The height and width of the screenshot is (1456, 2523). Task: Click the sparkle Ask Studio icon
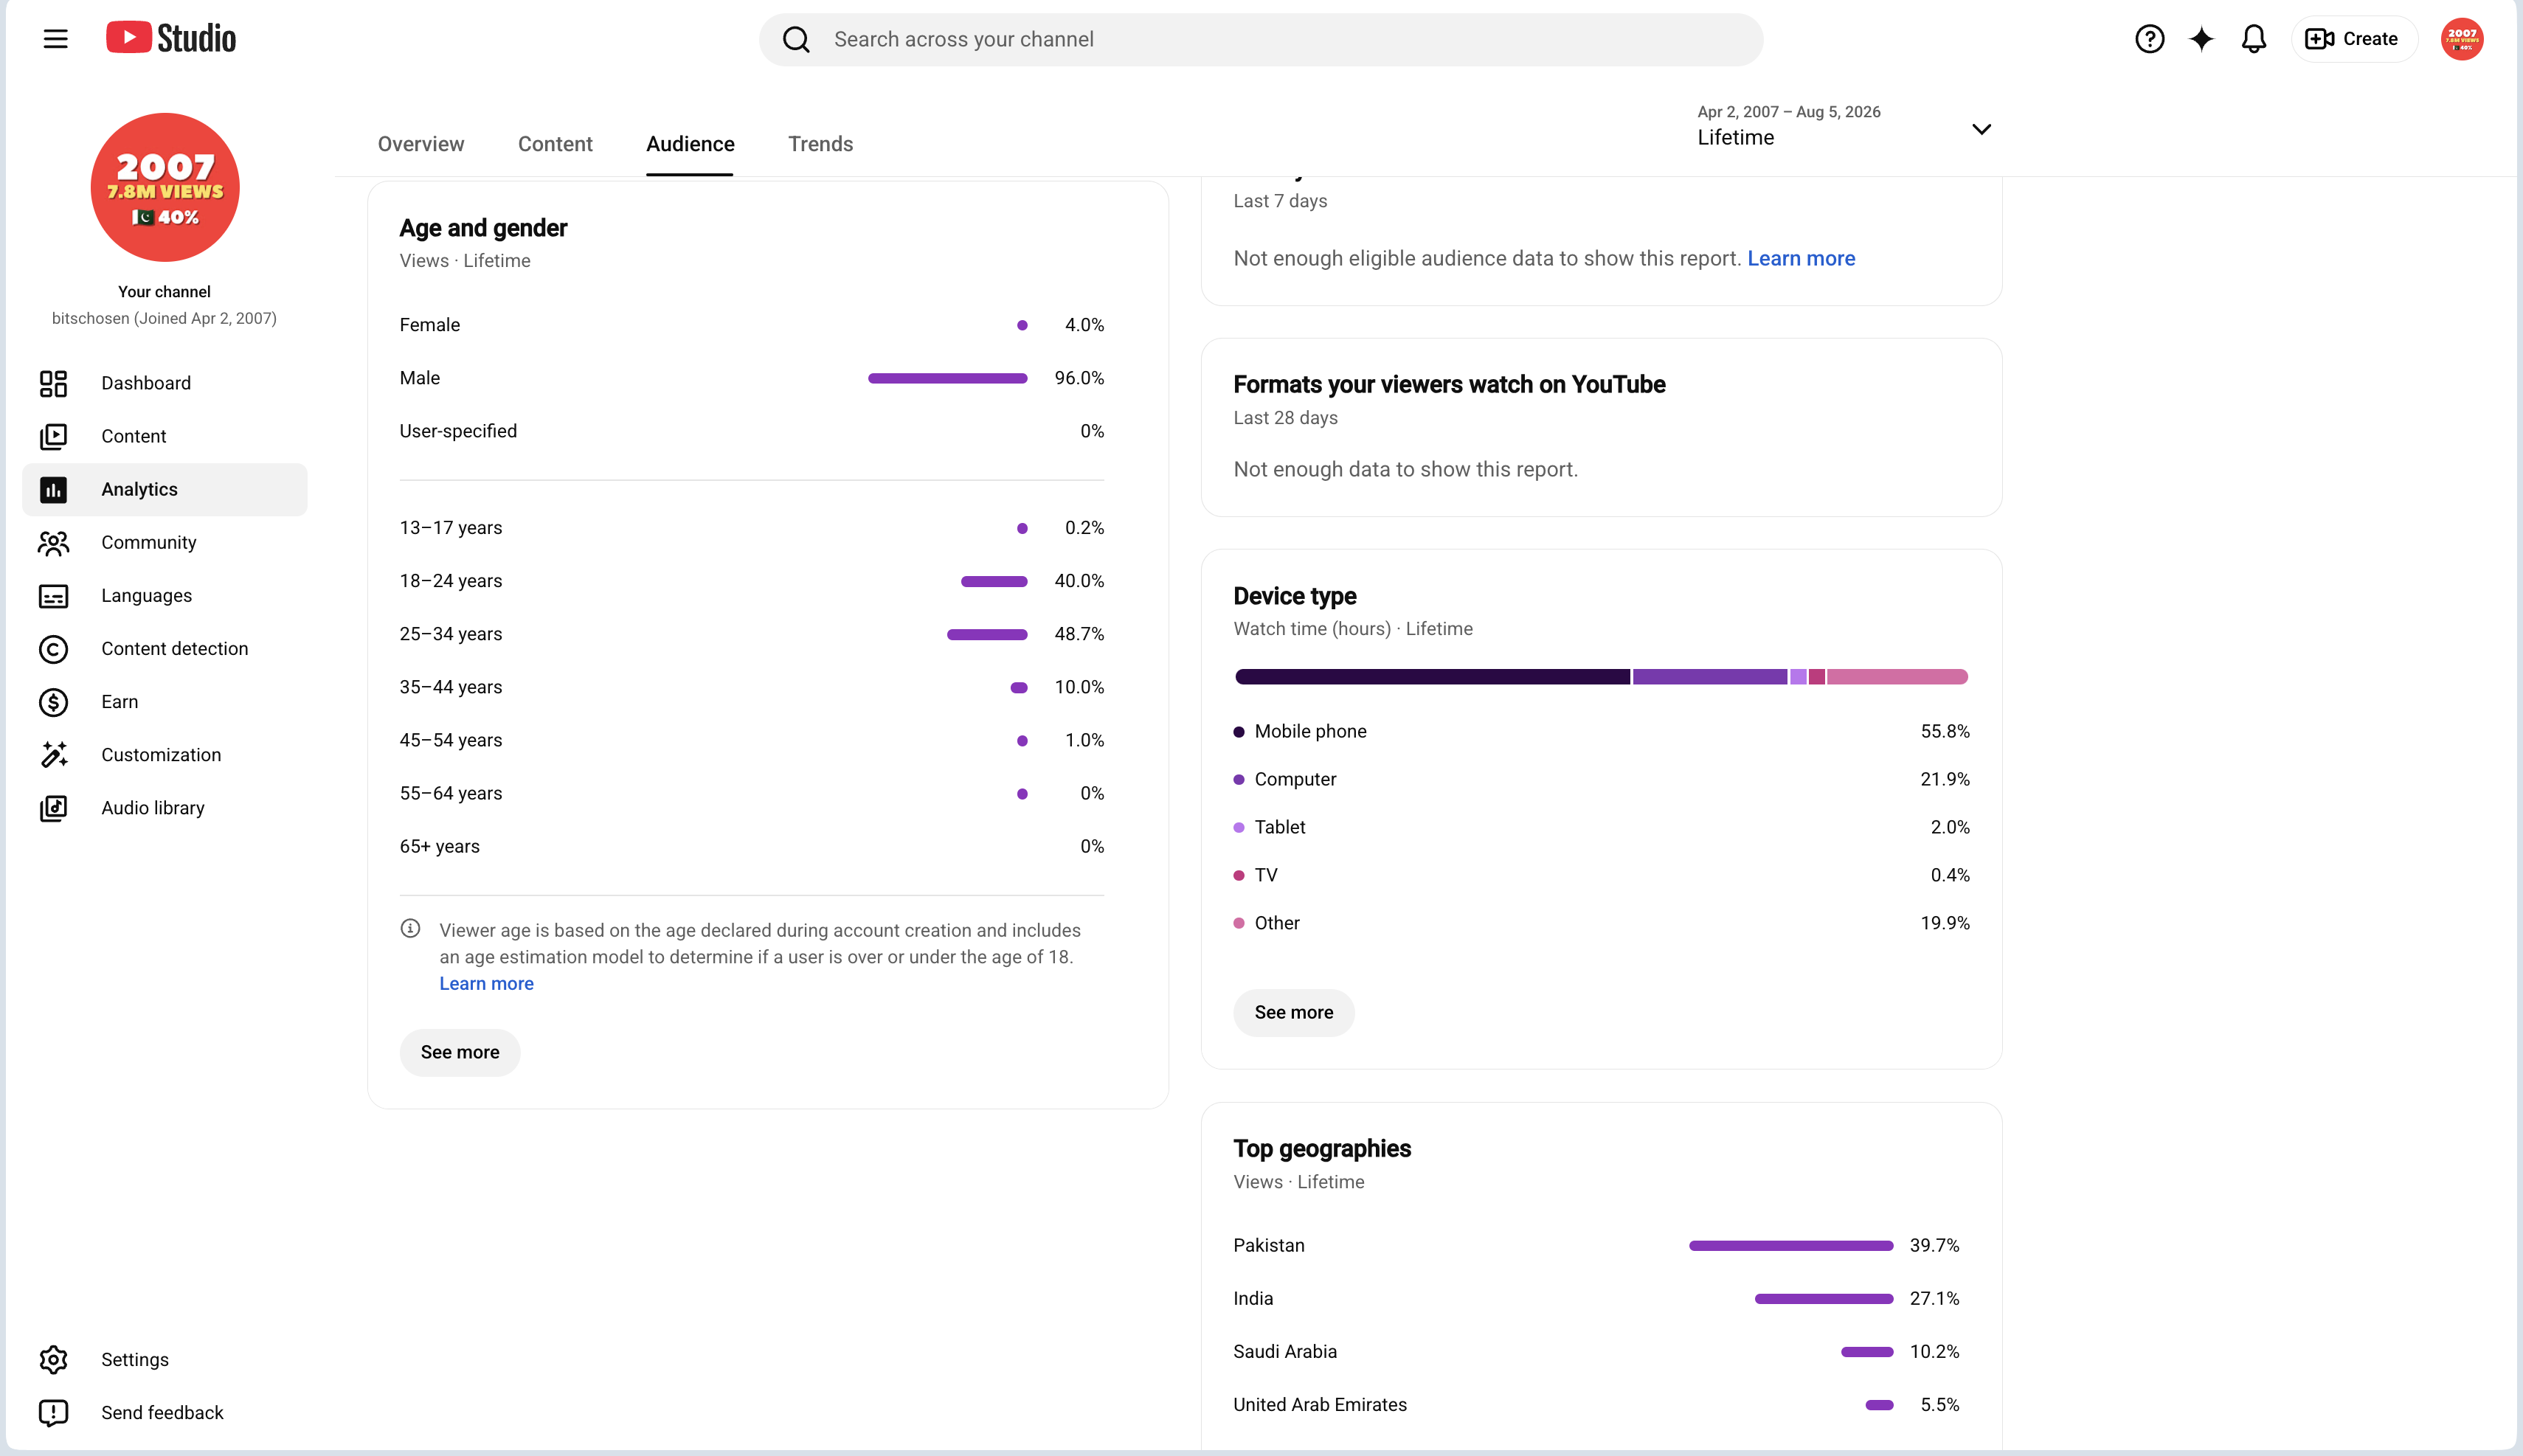(x=2201, y=39)
